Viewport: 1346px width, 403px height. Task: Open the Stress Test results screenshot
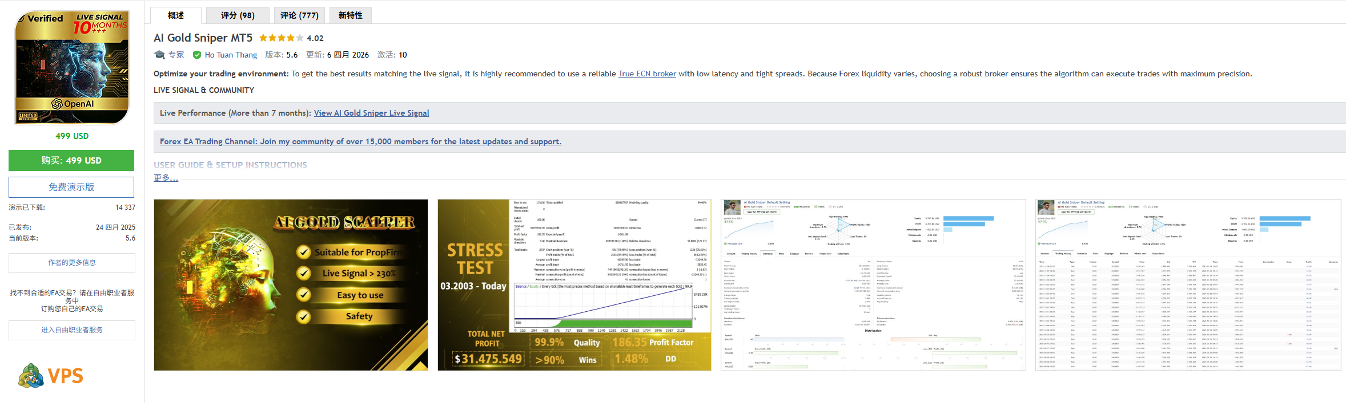pos(574,285)
